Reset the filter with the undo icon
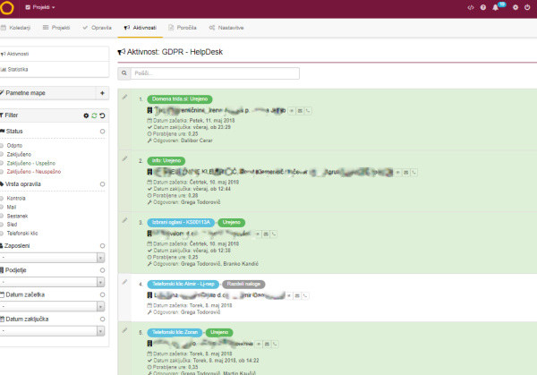This screenshot has height=375, width=537. click(x=102, y=115)
